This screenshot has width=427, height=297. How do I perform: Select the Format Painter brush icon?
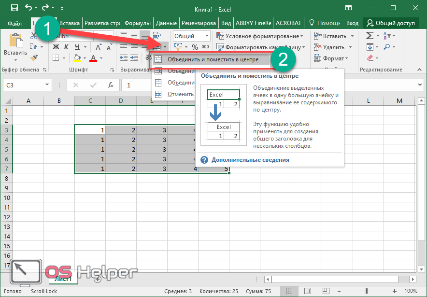34,57
